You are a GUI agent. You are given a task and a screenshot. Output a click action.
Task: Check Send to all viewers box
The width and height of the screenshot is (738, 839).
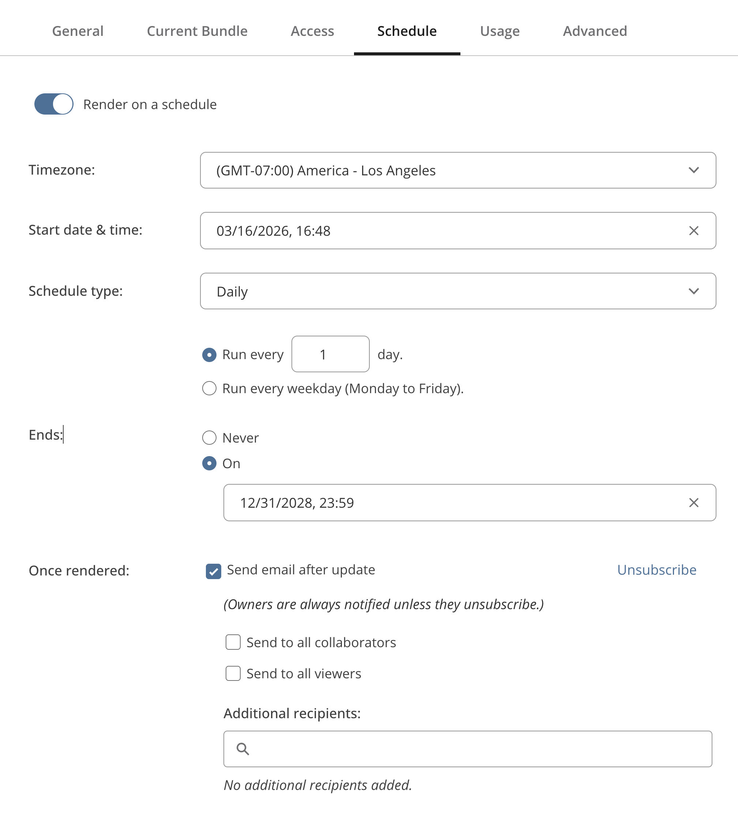click(233, 673)
